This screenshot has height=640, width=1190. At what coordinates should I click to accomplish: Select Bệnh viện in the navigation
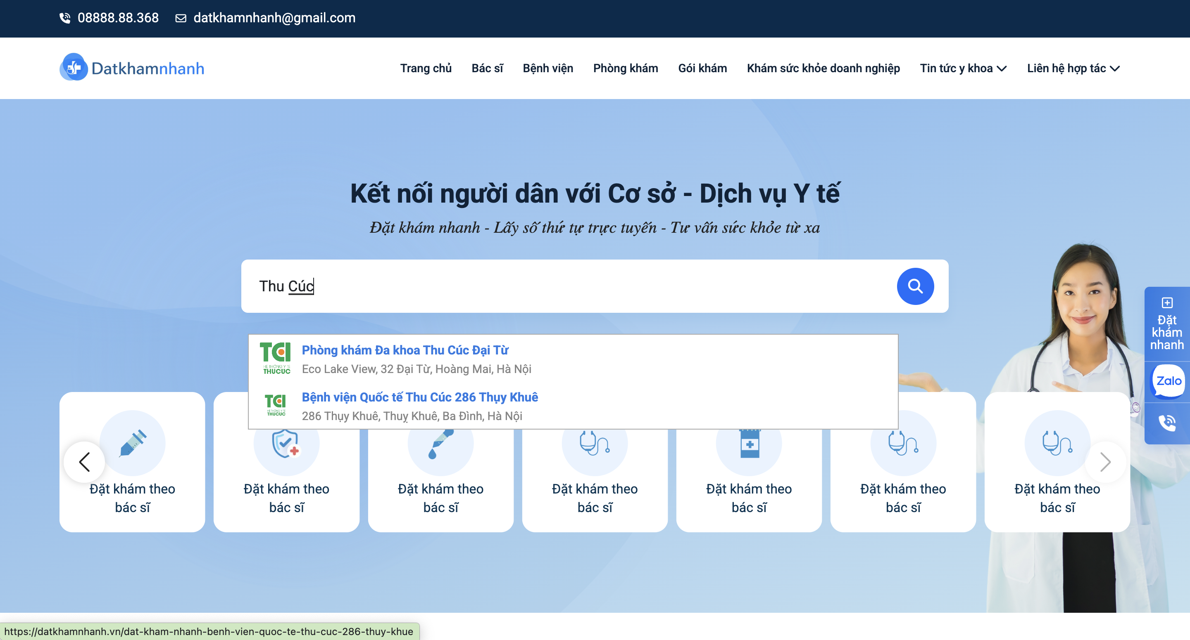click(548, 68)
